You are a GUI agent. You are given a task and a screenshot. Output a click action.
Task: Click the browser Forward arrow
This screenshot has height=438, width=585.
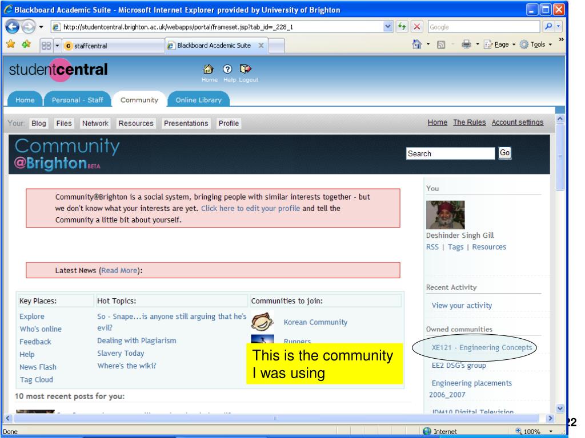(28, 27)
